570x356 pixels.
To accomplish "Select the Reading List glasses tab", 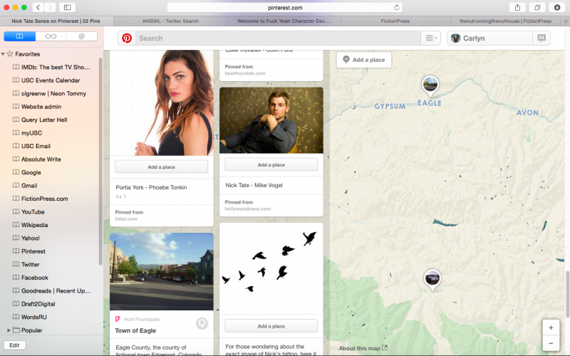I will tap(51, 36).
